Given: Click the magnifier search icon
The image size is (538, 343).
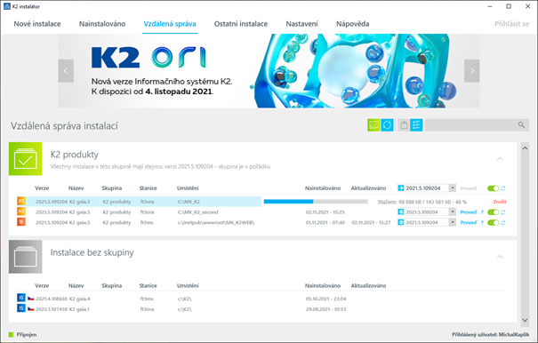Looking at the screenshot, I should [521, 125].
